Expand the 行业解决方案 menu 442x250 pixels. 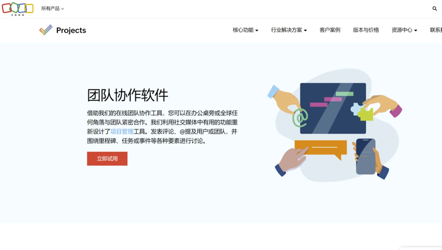[x=288, y=30]
